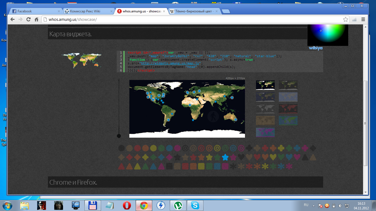Select the blue heart marker
This screenshot has width=376, height=211.
(289, 157)
